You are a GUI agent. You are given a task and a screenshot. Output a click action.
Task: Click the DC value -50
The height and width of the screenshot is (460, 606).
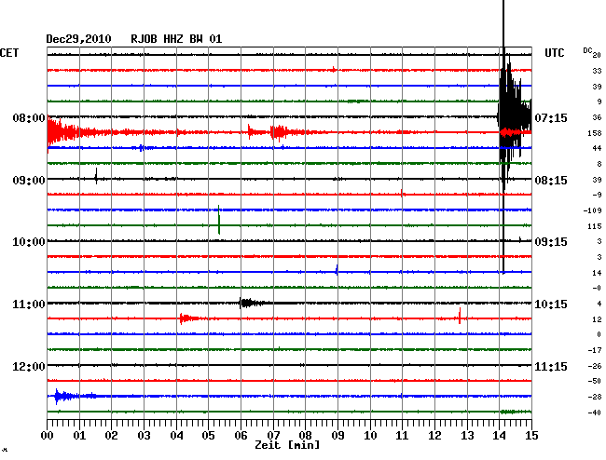(x=595, y=381)
